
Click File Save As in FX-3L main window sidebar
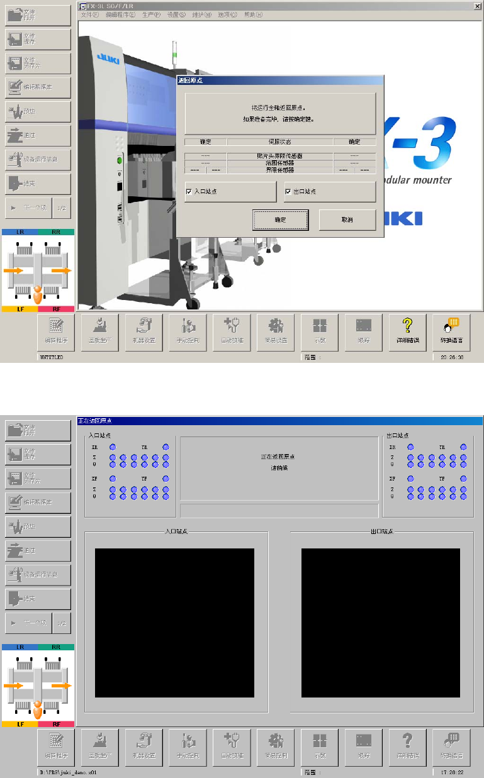38,64
